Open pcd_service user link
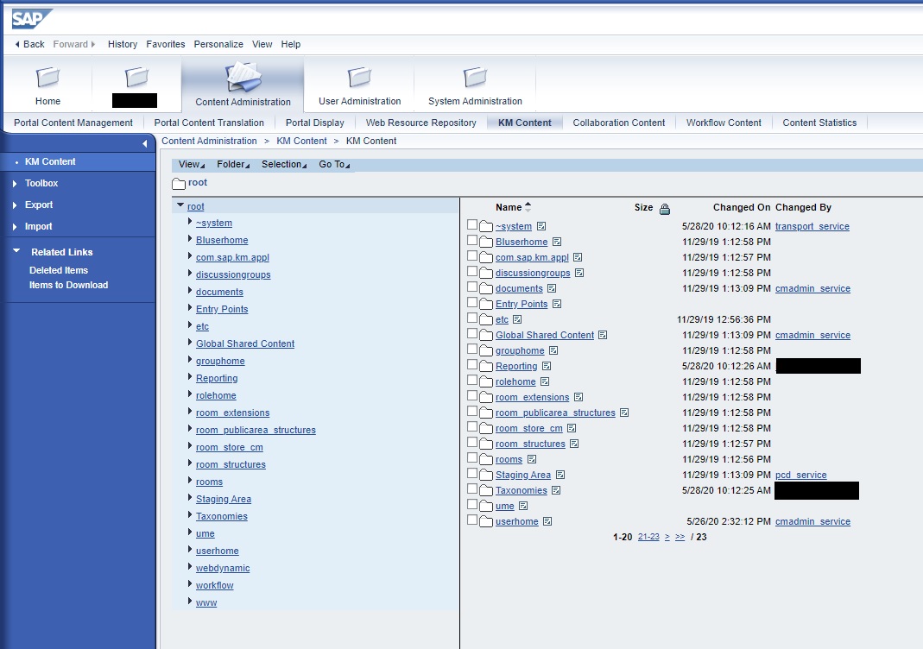923x649 pixels. [x=801, y=475]
